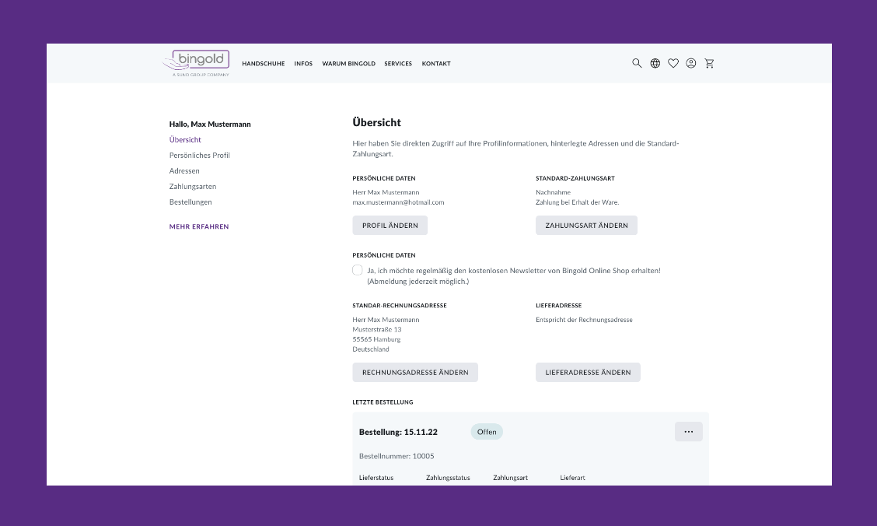Open the Infos navigation menu

coord(303,64)
